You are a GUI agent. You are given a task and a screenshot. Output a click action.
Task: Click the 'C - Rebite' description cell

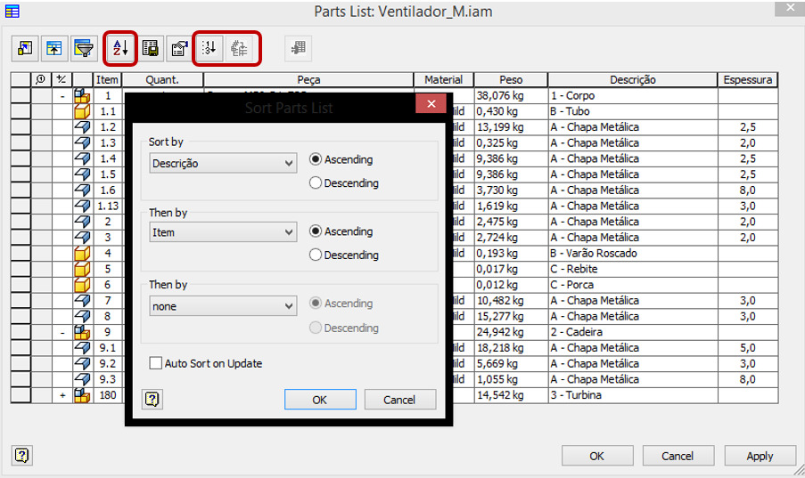[x=633, y=269]
